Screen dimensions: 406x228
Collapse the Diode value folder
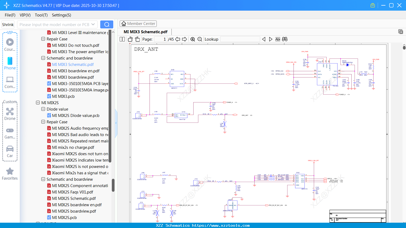point(43,109)
